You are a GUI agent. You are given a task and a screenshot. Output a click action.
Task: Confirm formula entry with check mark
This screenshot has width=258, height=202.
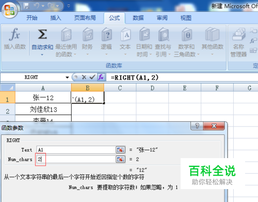click(92, 77)
